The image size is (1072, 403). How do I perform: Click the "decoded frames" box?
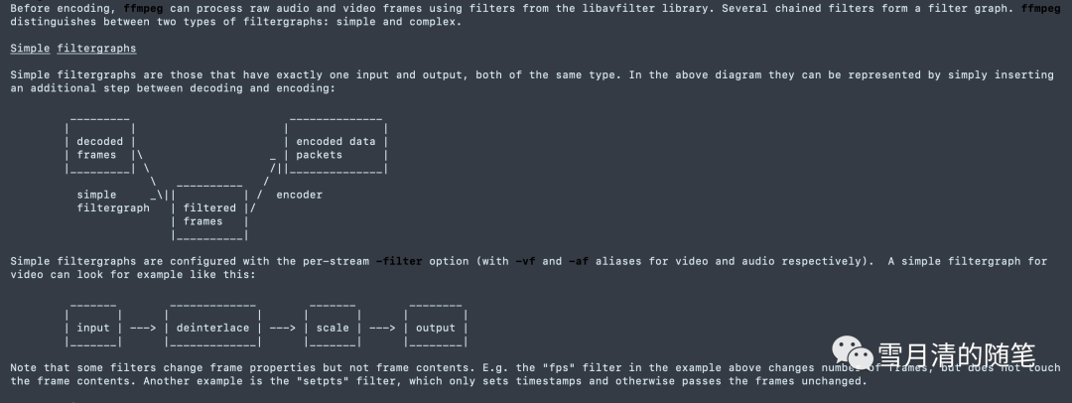click(98, 148)
